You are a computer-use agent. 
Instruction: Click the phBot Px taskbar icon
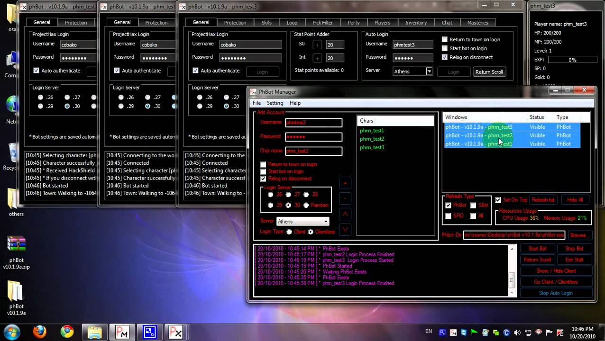click(176, 332)
